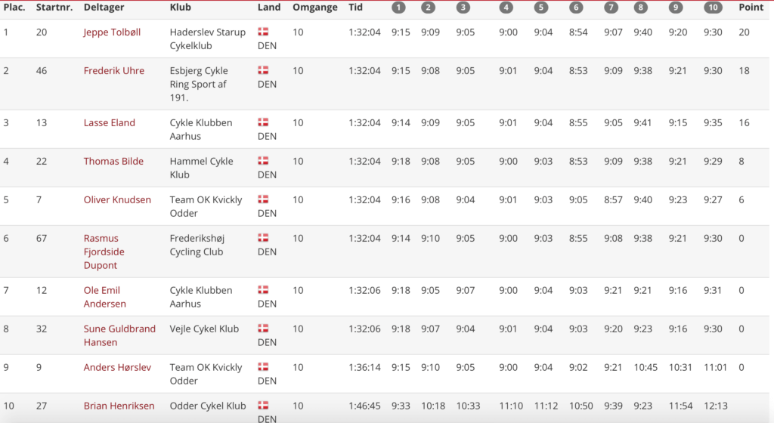Screen dimensions: 774x423
Task: Click Sune Guldbrand Hansen's name
Action: [119, 335]
